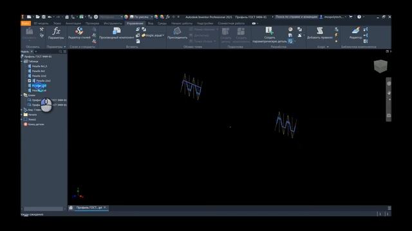The width and height of the screenshot is (412, 231).
Task: Click the tools icon in Обновить panel
Action: (41, 30)
